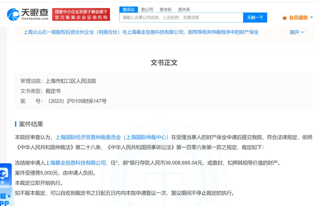Open the 上海暴走信息科技有限公司 company link

(x=75, y=163)
